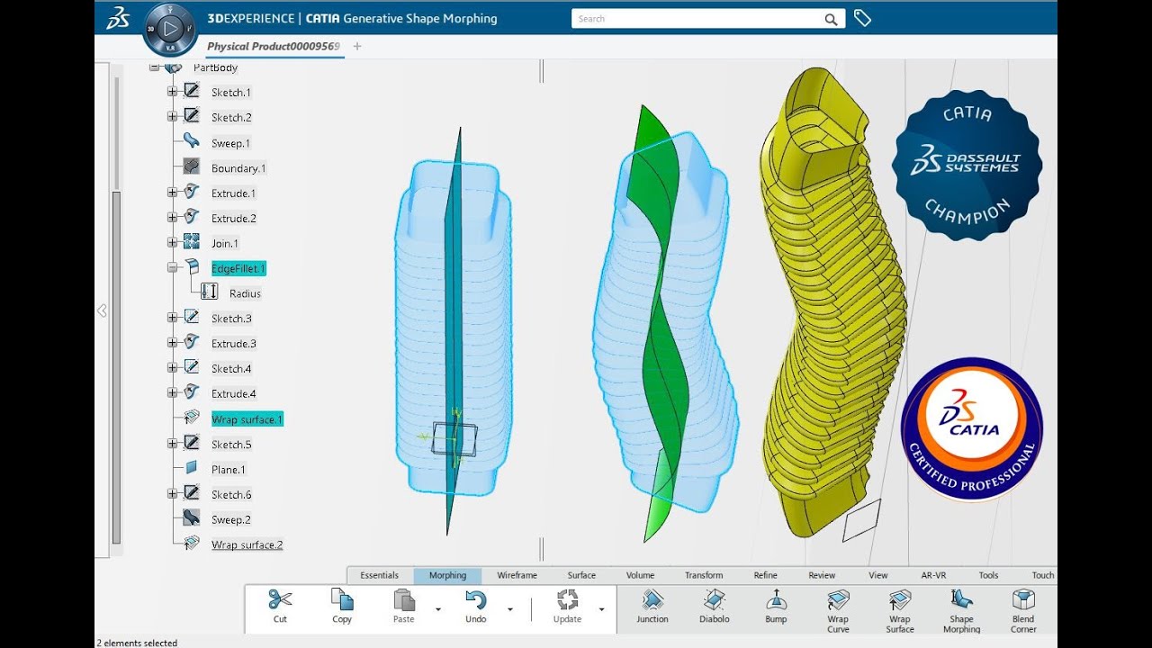Viewport: 1152px width, 648px height.
Task: Expand the Sketch.1 node
Action: coord(173,92)
